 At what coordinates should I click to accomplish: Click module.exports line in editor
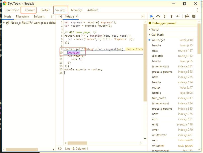(x=83, y=69)
